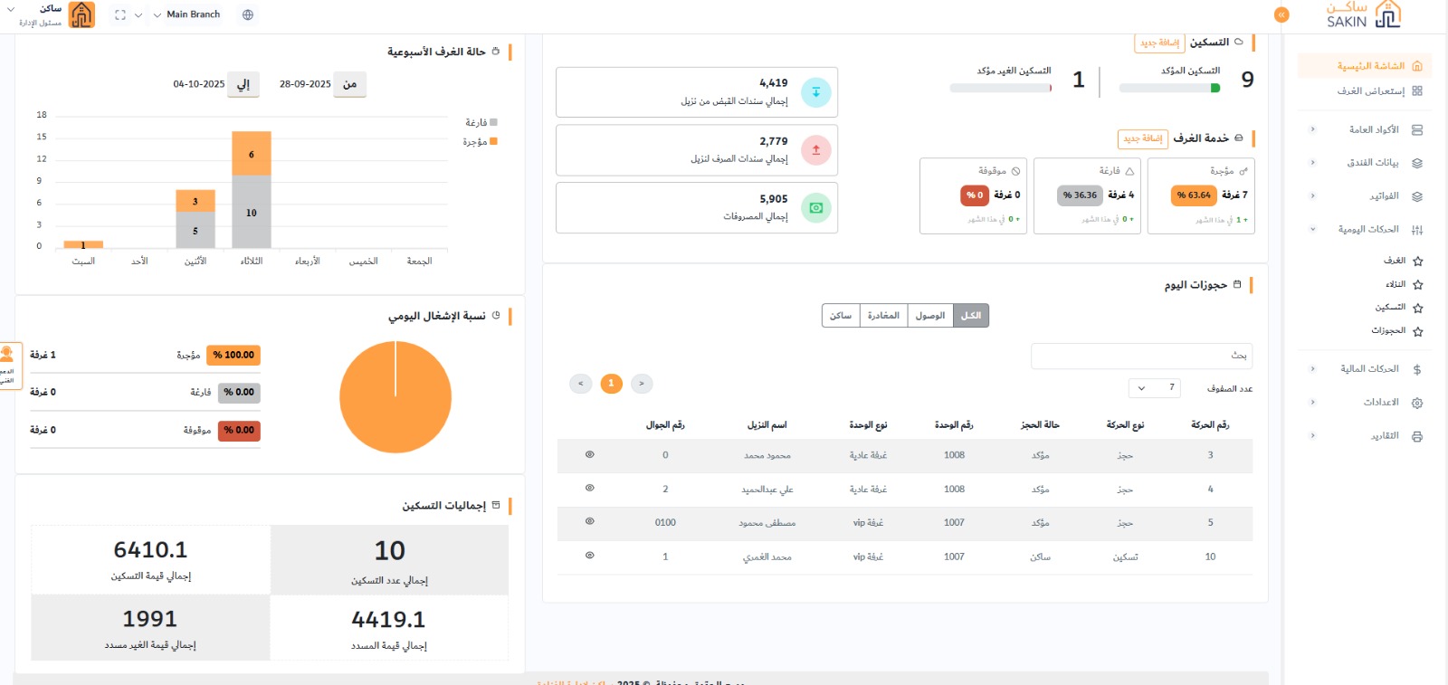Select المغادرة tab in today's bookings
The width and height of the screenshot is (1448, 685).
point(882,316)
